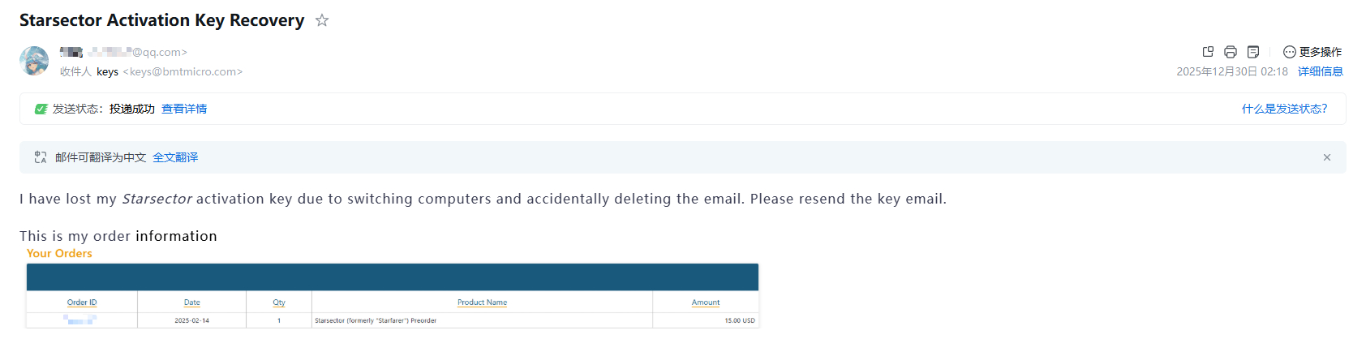Click the print email icon
The image size is (1366, 339).
[x=1231, y=52]
